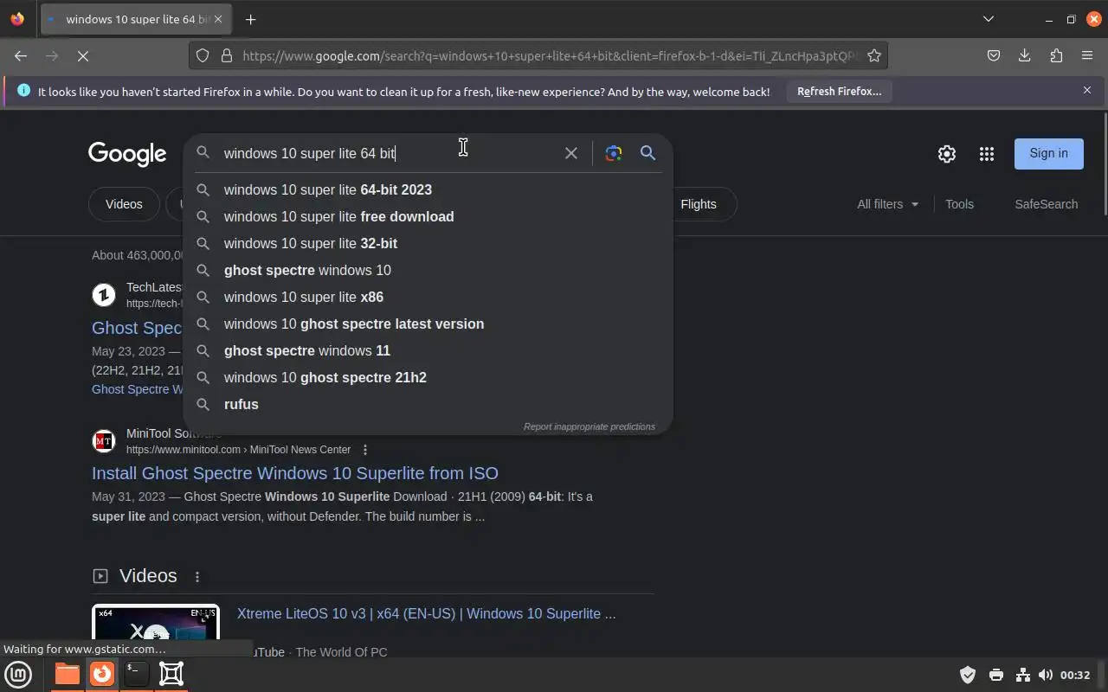1108x692 pixels.
Task: Search by image with Google Lens icon
Action: point(614,153)
